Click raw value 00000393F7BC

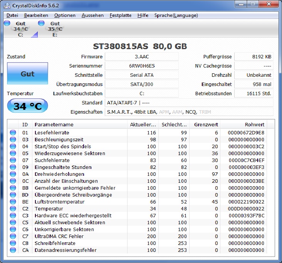[247, 215]
